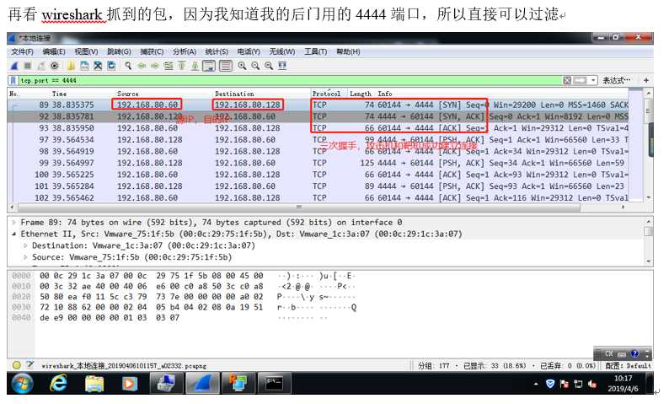Toggle packet list colorization
The height and width of the screenshot is (404, 669).
225,66
